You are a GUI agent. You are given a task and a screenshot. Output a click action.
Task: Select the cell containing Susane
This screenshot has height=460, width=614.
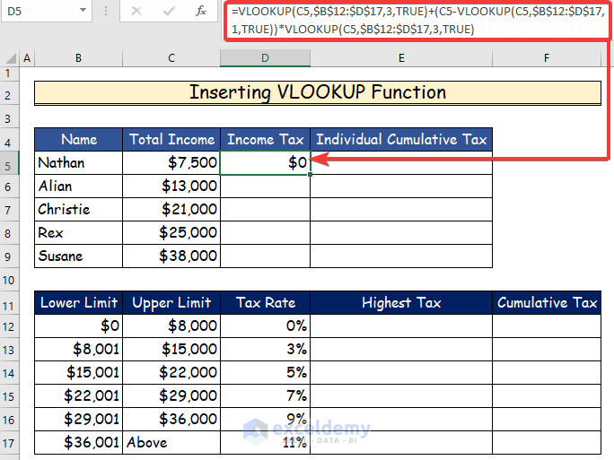(x=78, y=256)
